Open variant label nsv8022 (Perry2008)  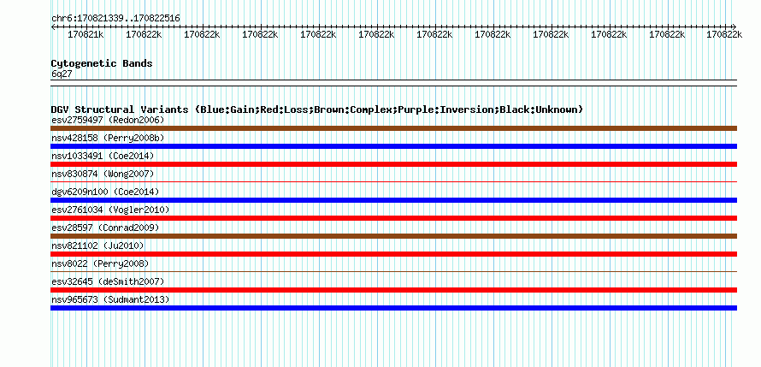100,263
